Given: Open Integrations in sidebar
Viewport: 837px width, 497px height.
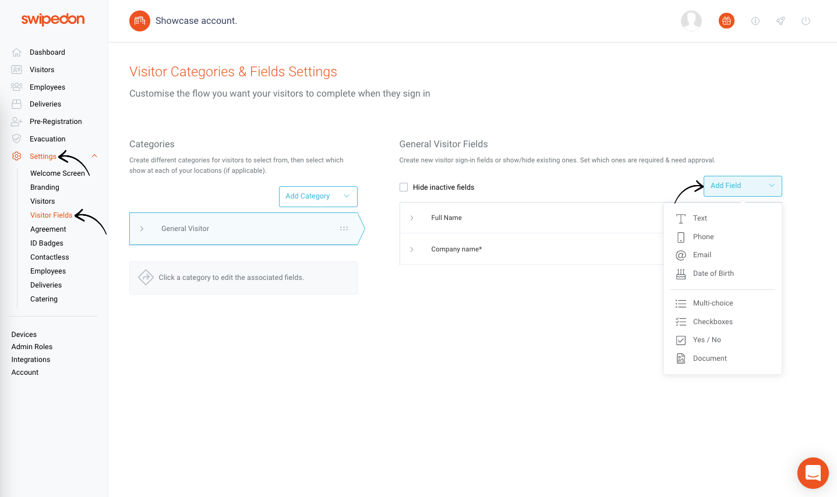Looking at the screenshot, I should pos(31,360).
